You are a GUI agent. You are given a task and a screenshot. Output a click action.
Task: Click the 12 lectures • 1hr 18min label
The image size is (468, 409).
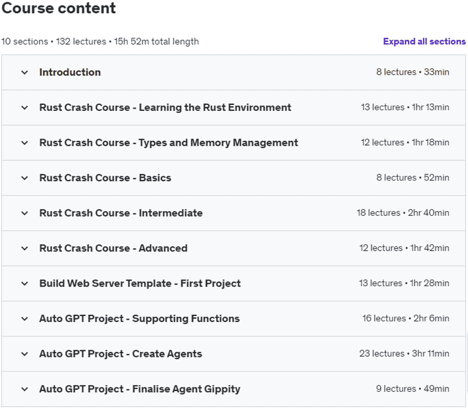tap(405, 142)
